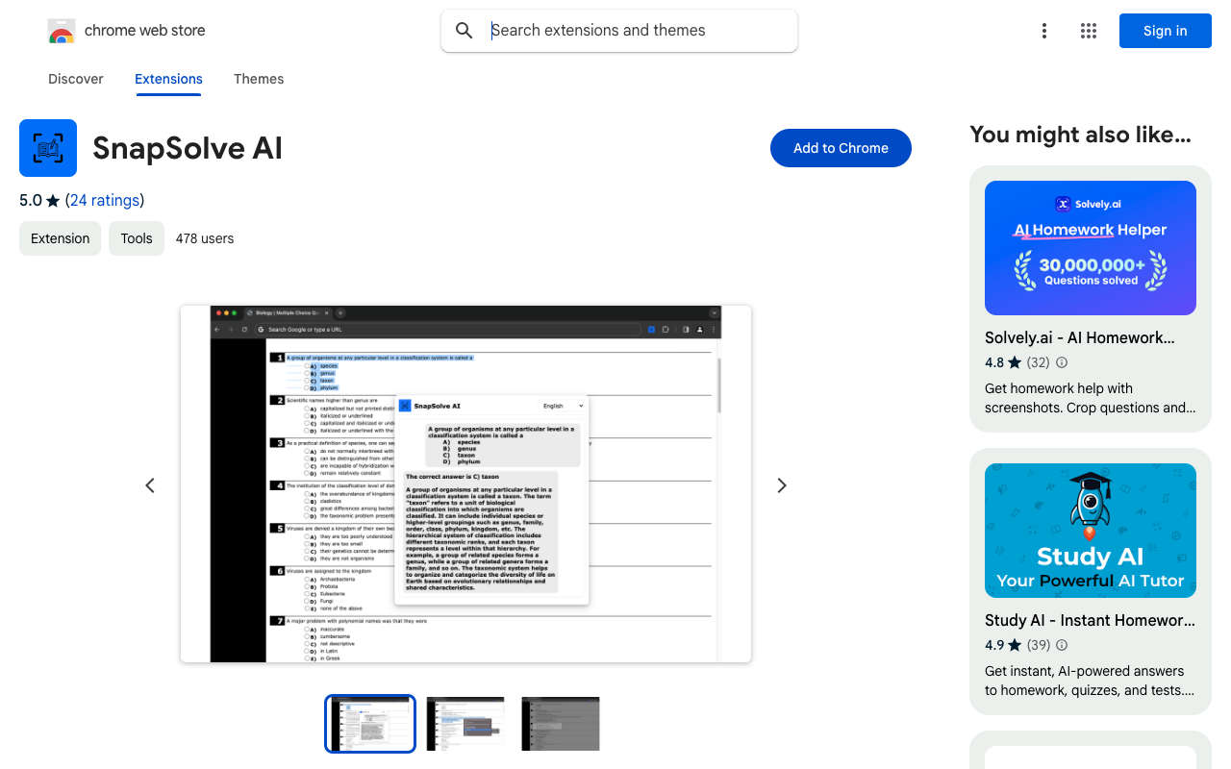Open the 24 ratings link

(104, 200)
